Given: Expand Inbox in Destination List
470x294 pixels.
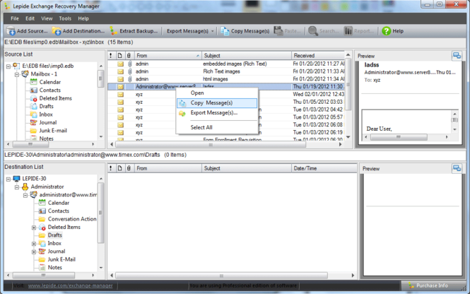Looking at the screenshot, I should point(34,244).
